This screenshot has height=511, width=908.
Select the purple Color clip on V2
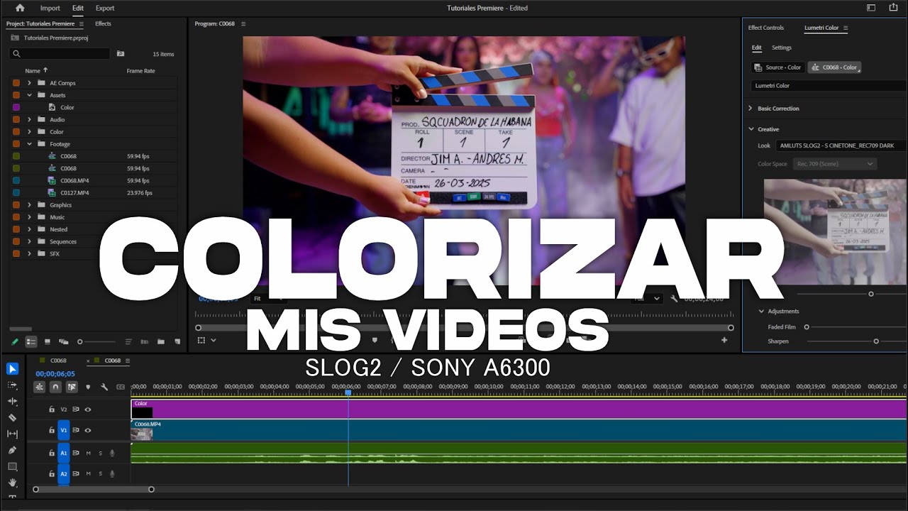[x=519, y=410]
